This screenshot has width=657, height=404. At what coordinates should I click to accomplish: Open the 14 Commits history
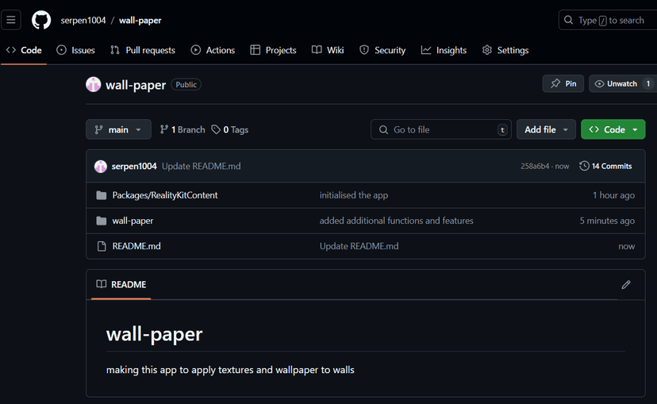(605, 166)
